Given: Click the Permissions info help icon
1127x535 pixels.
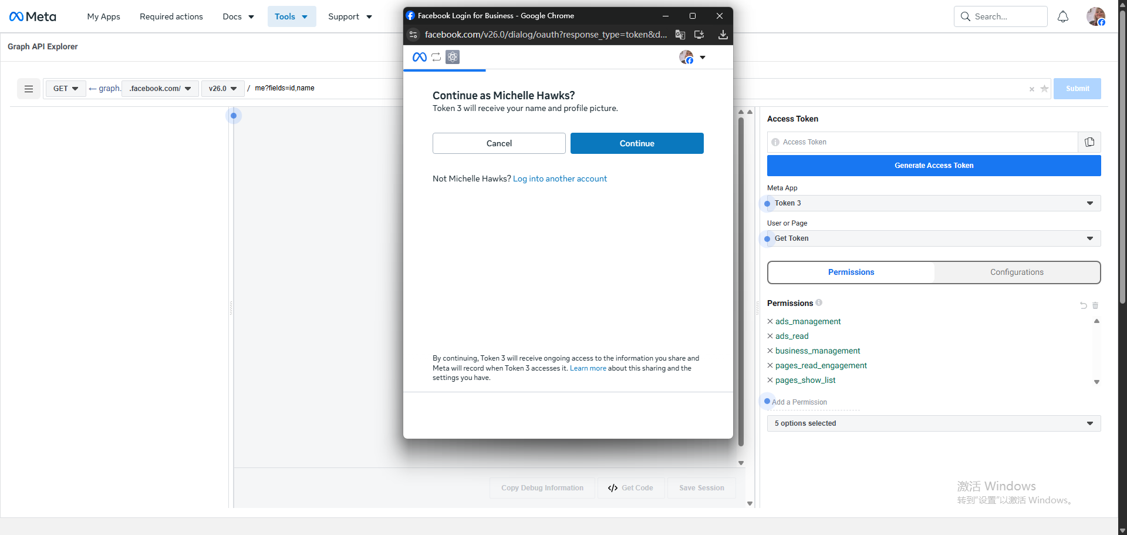Looking at the screenshot, I should point(819,302).
